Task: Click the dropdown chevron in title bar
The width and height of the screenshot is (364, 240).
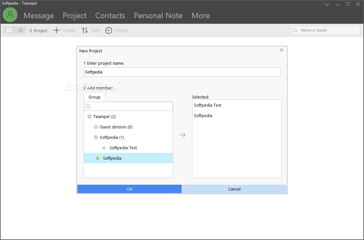Action: pos(327,4)
